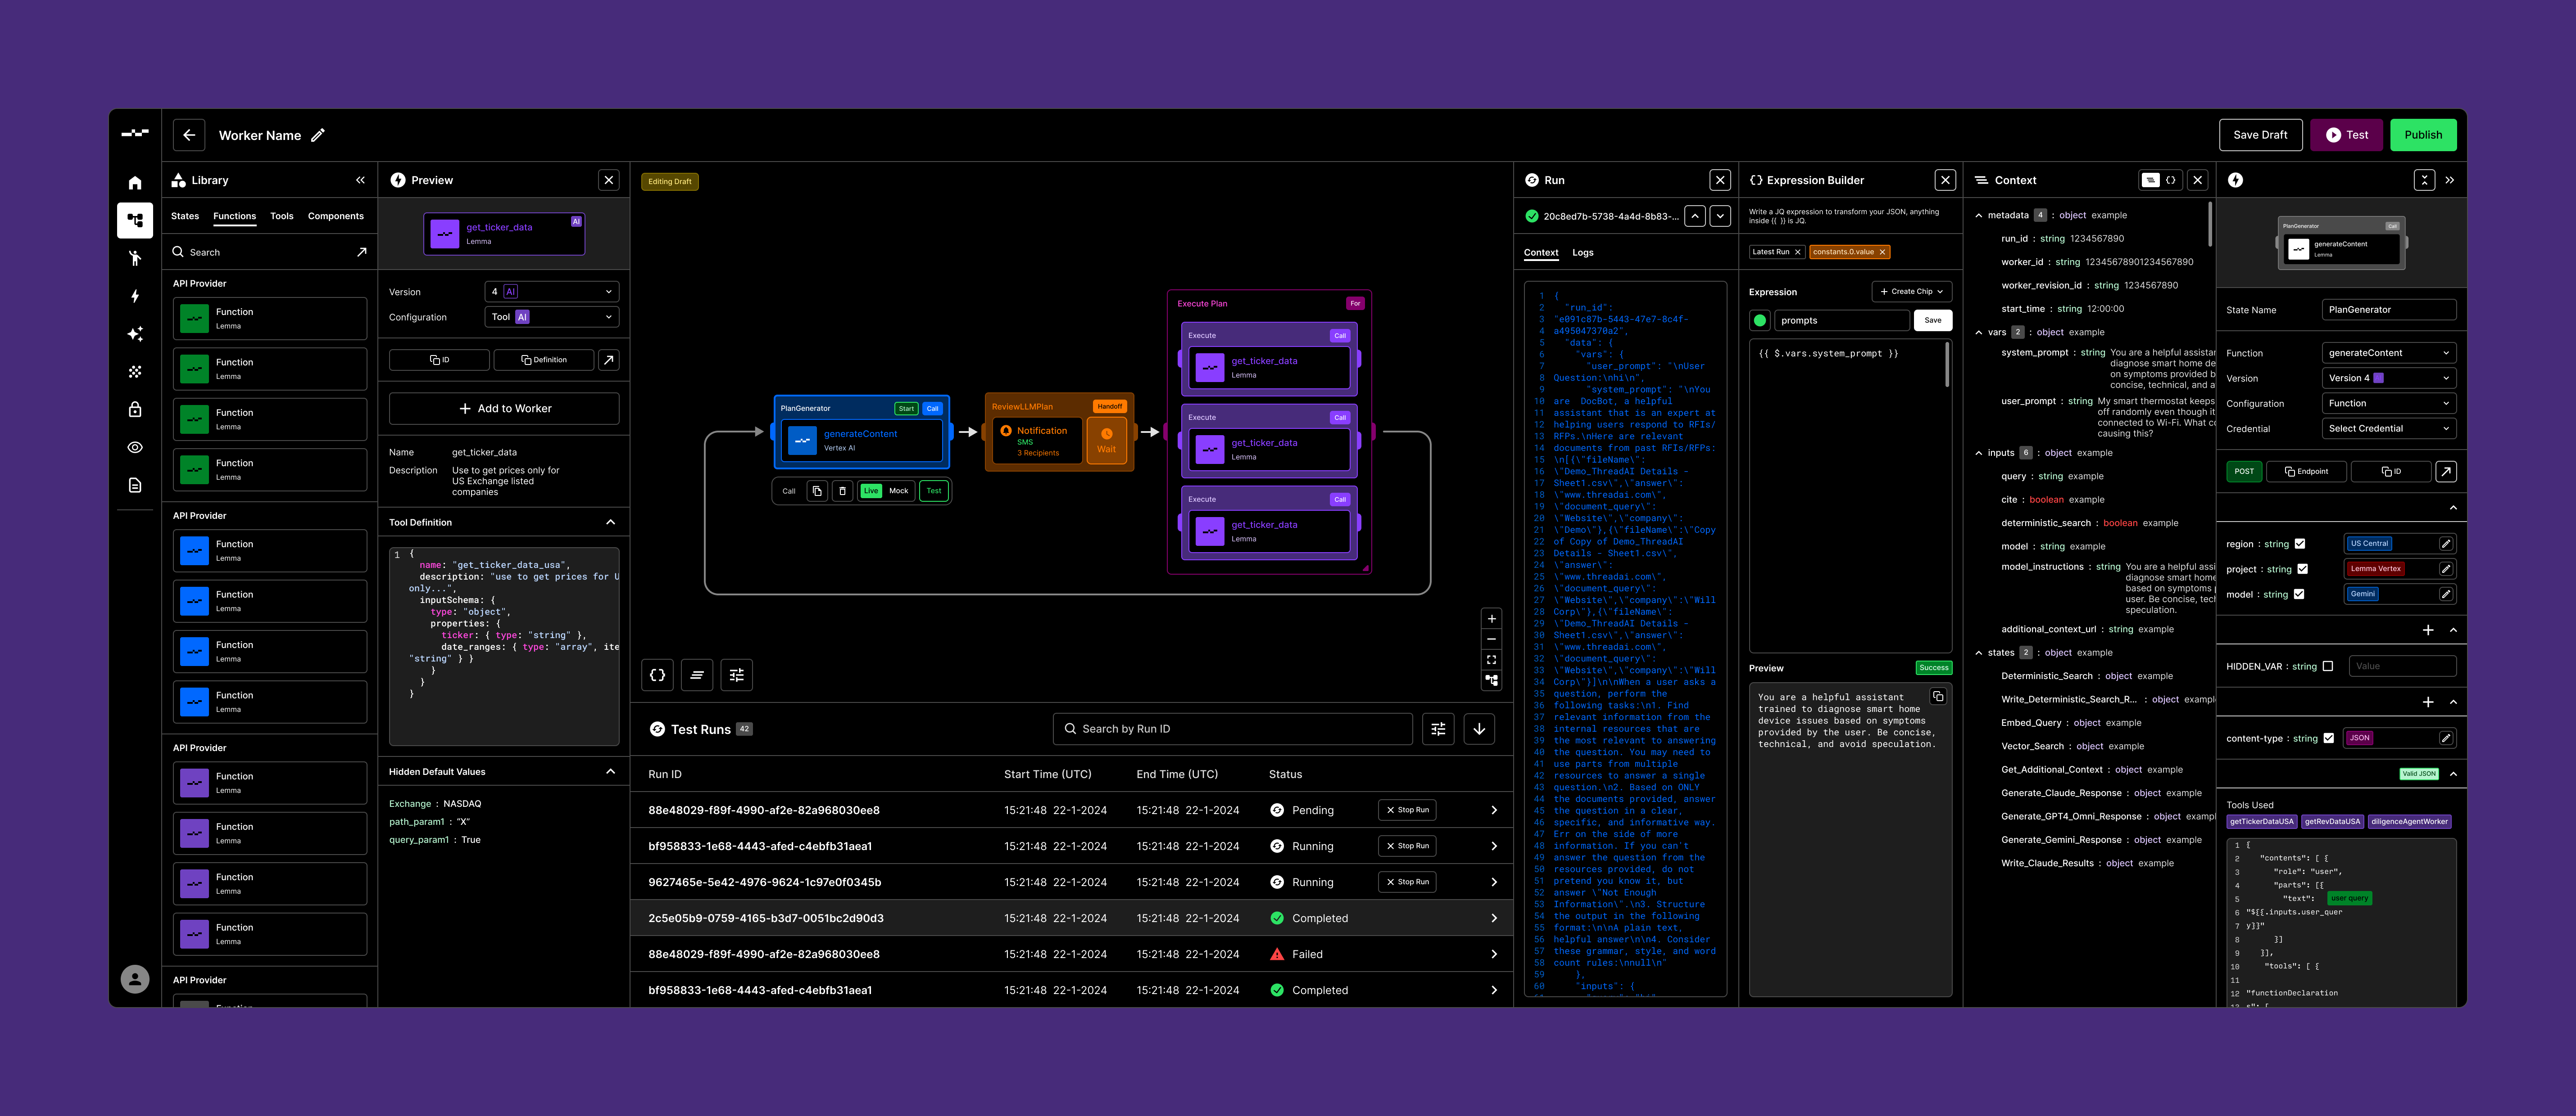Edit Worker Name with the pencil icon
The image size is (2576, 1116).
(318, 135)
